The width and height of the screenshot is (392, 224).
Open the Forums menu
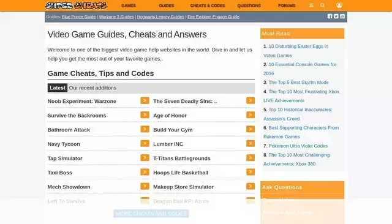click(x=287, y=6)
